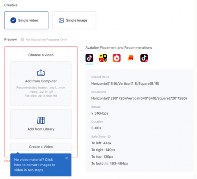Click the 'Choose a video' heading
This screenshot has height=179, width=197.
(x=41, y=55)
